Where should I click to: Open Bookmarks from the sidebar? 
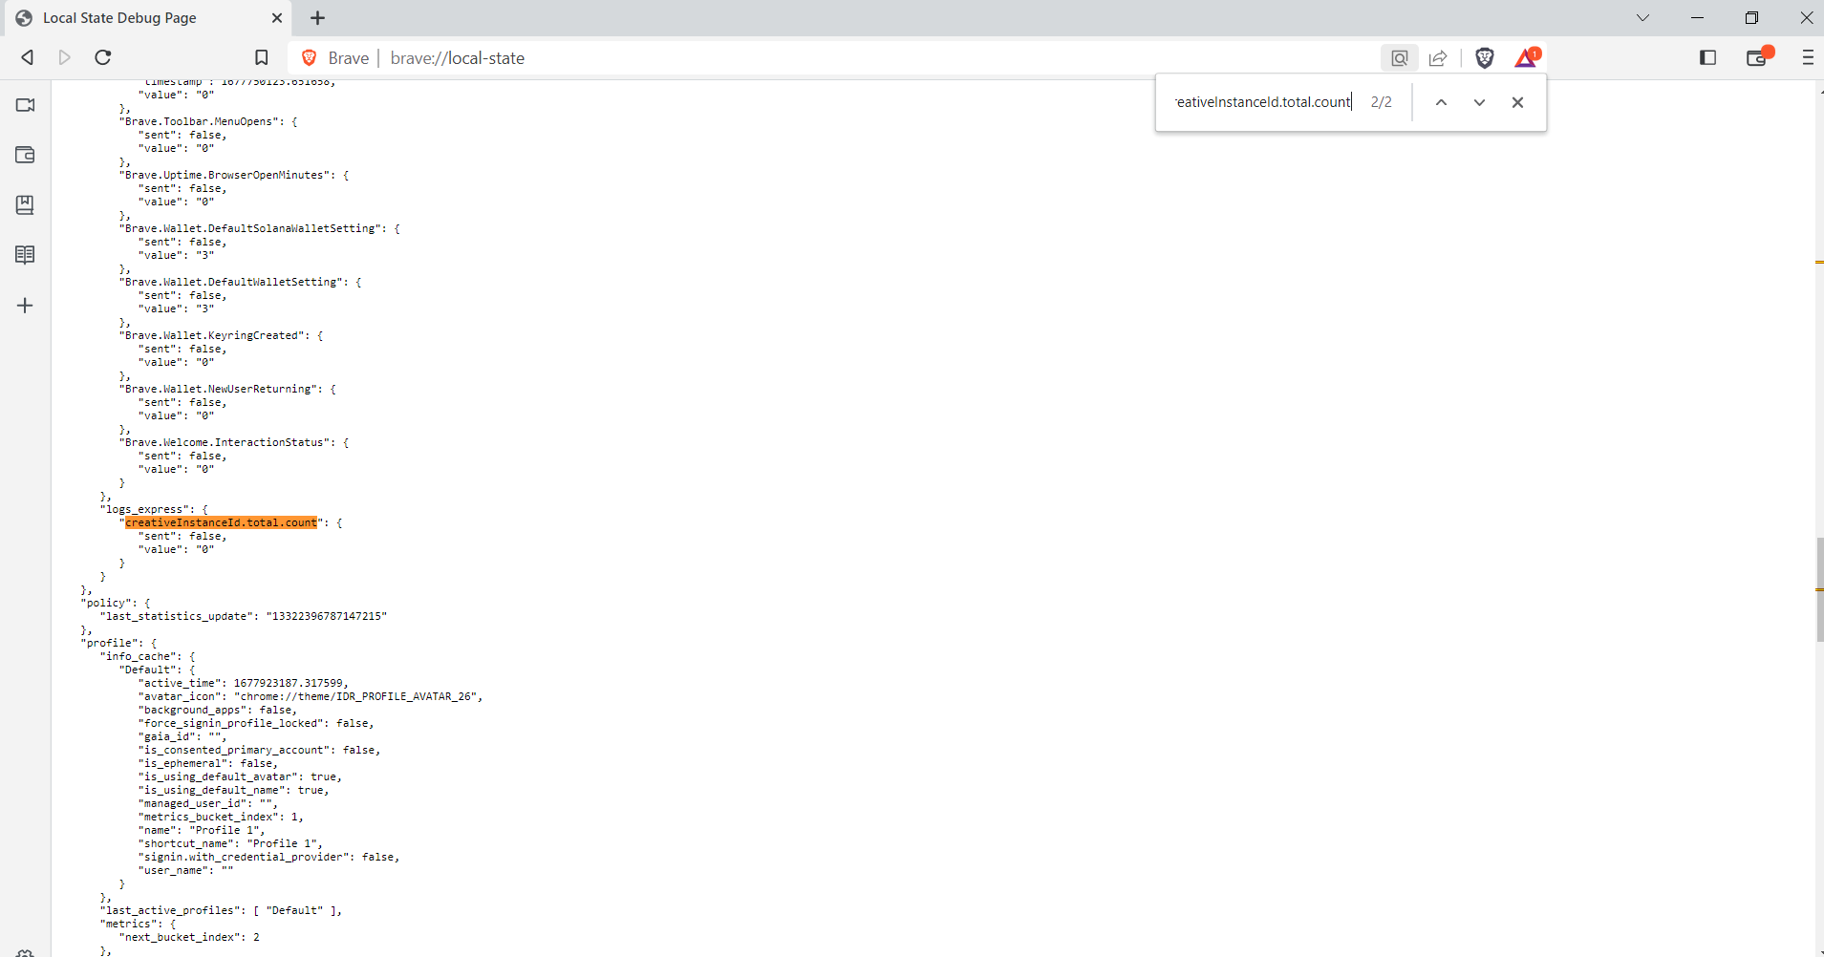pos(25,204)
